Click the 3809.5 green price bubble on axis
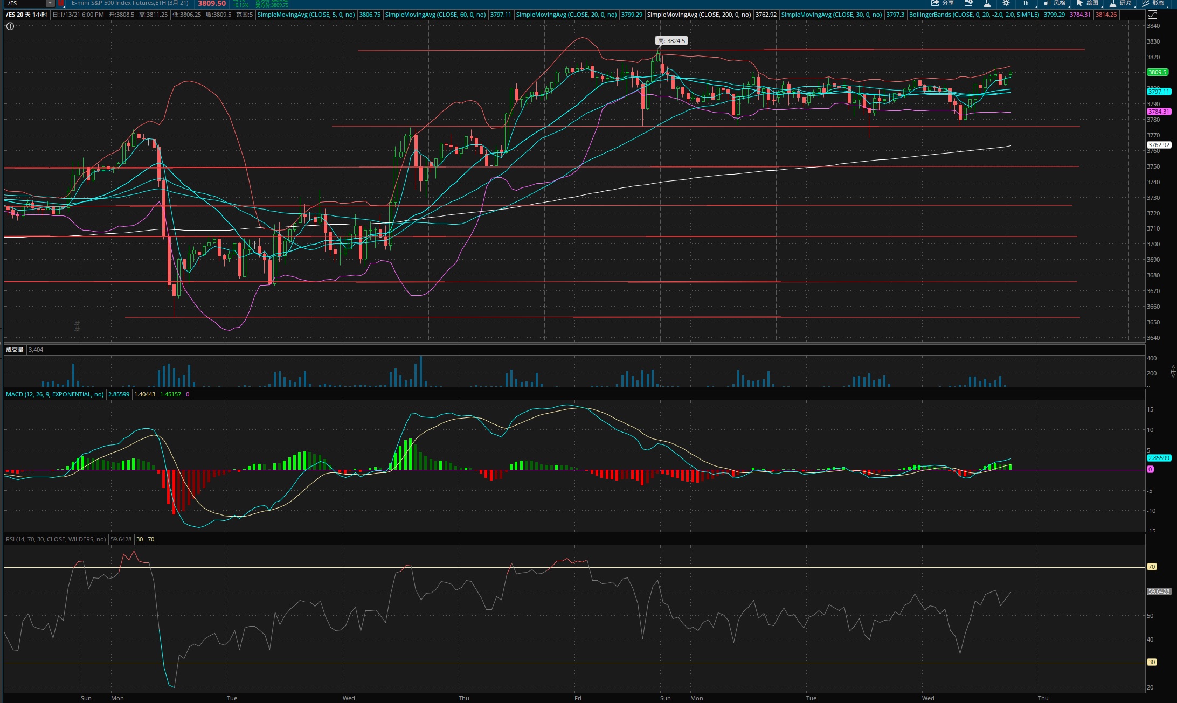The image size is (1177, 703). [x=1157, y=72]
